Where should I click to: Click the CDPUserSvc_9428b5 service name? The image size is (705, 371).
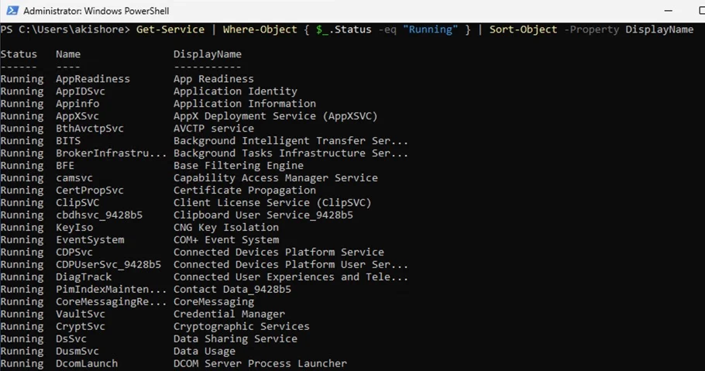[x=108, y=264]
